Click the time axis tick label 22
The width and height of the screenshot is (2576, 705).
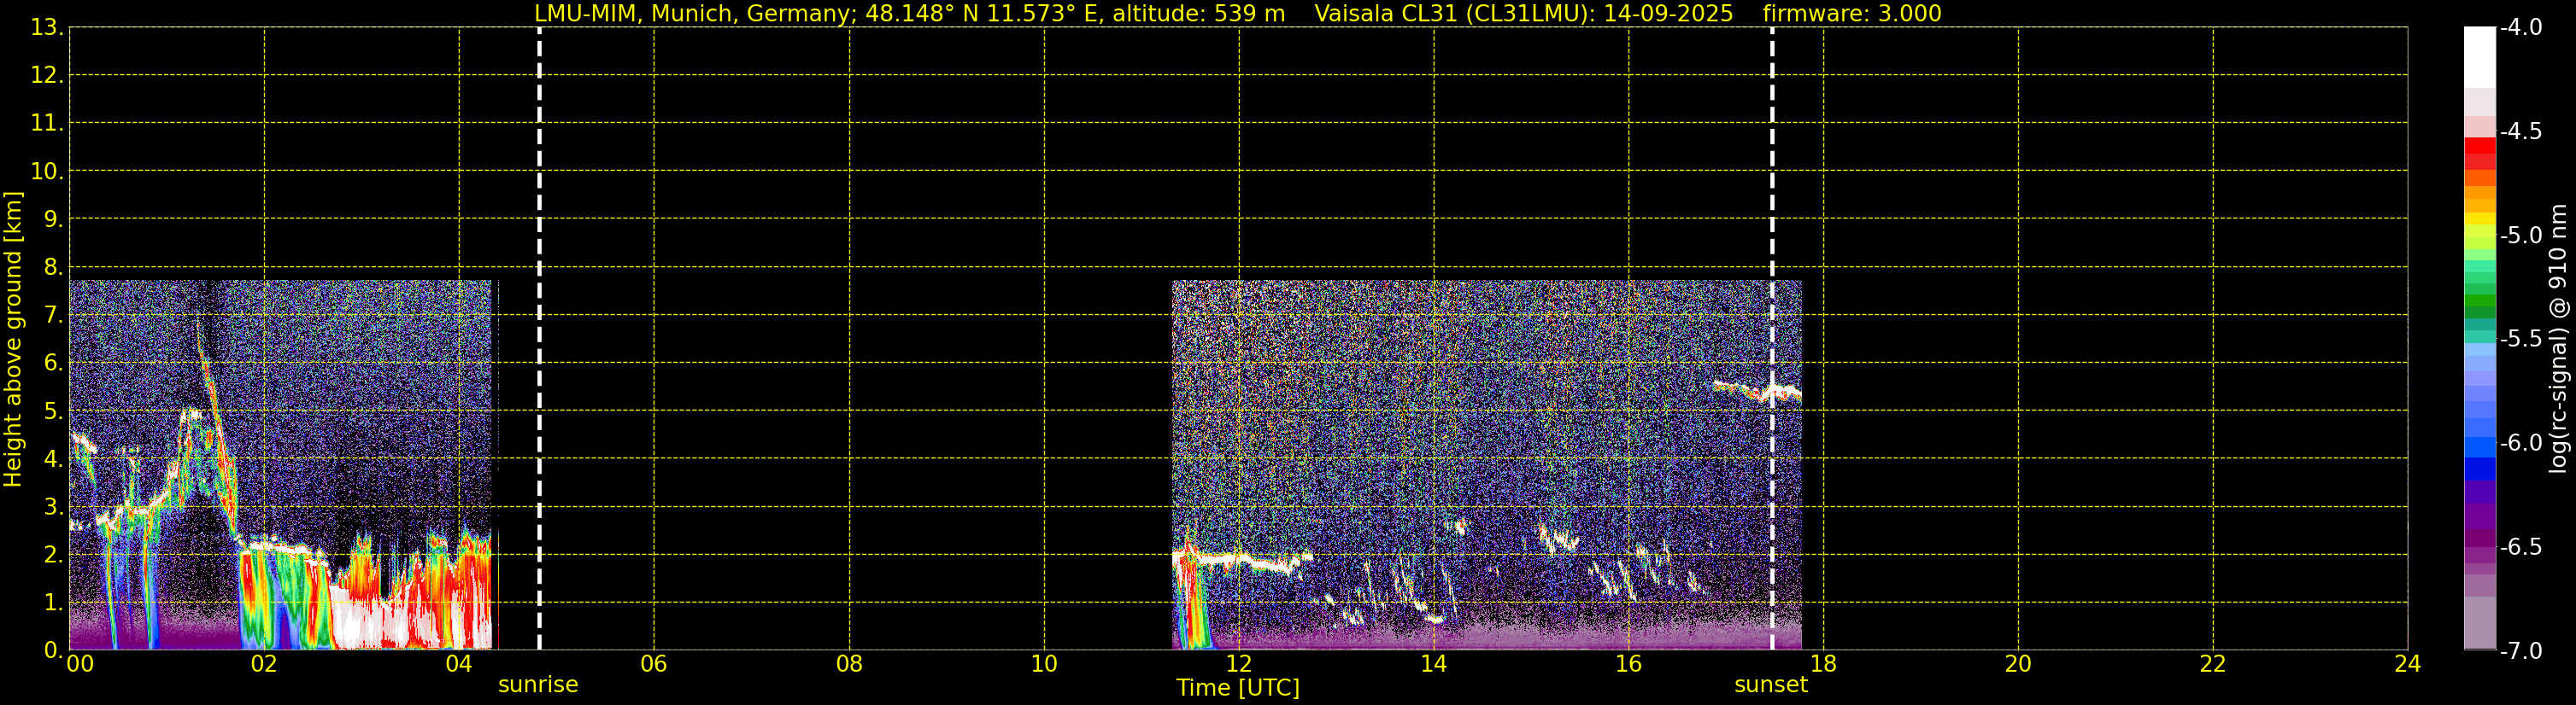2213,664
